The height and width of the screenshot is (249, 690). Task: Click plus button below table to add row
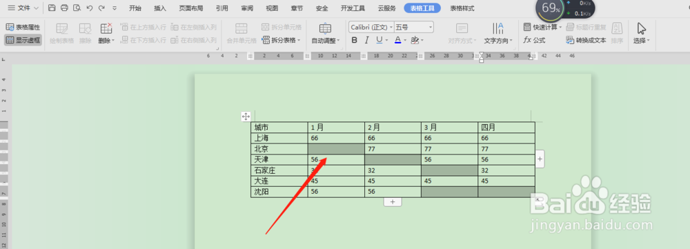pos(393,202)
